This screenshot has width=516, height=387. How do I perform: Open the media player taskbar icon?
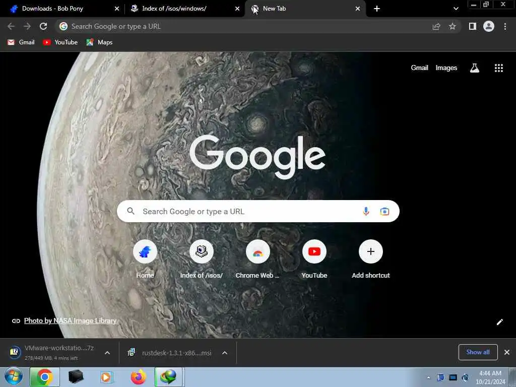tap(106, 377)
